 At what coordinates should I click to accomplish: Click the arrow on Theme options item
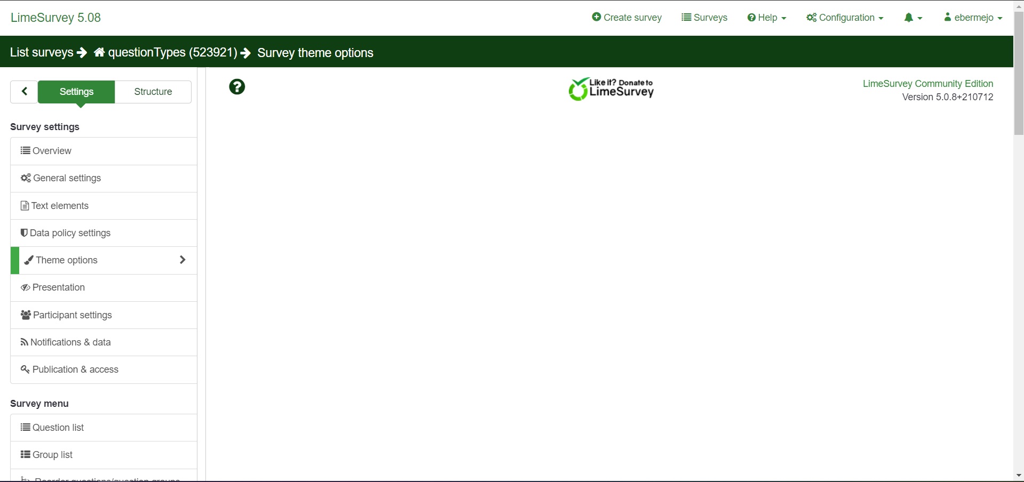[182, 260]
